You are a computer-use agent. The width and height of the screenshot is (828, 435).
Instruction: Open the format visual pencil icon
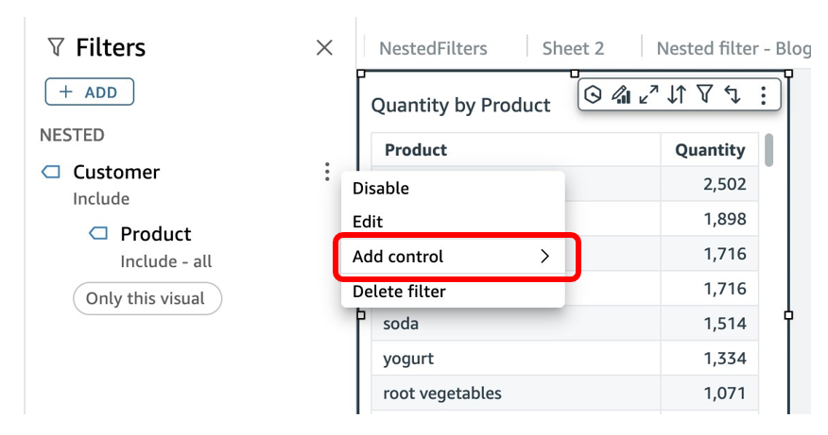click(621, 94)
